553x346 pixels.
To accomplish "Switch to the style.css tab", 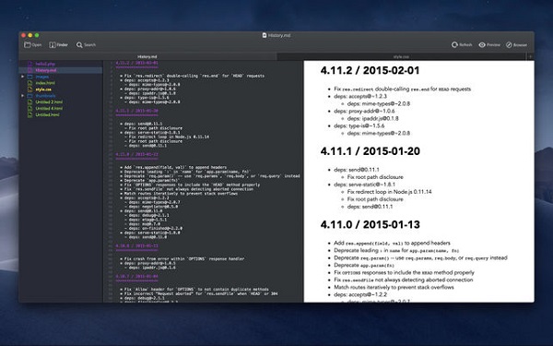I will pyautogui.click(x=401, y=56).
